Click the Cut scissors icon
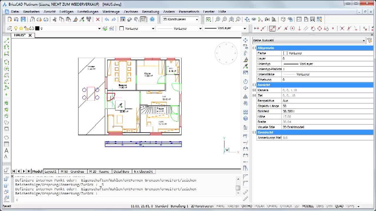The width and height of the screenshot is (376, 211). pyautogui.click(x=55, y=19)
